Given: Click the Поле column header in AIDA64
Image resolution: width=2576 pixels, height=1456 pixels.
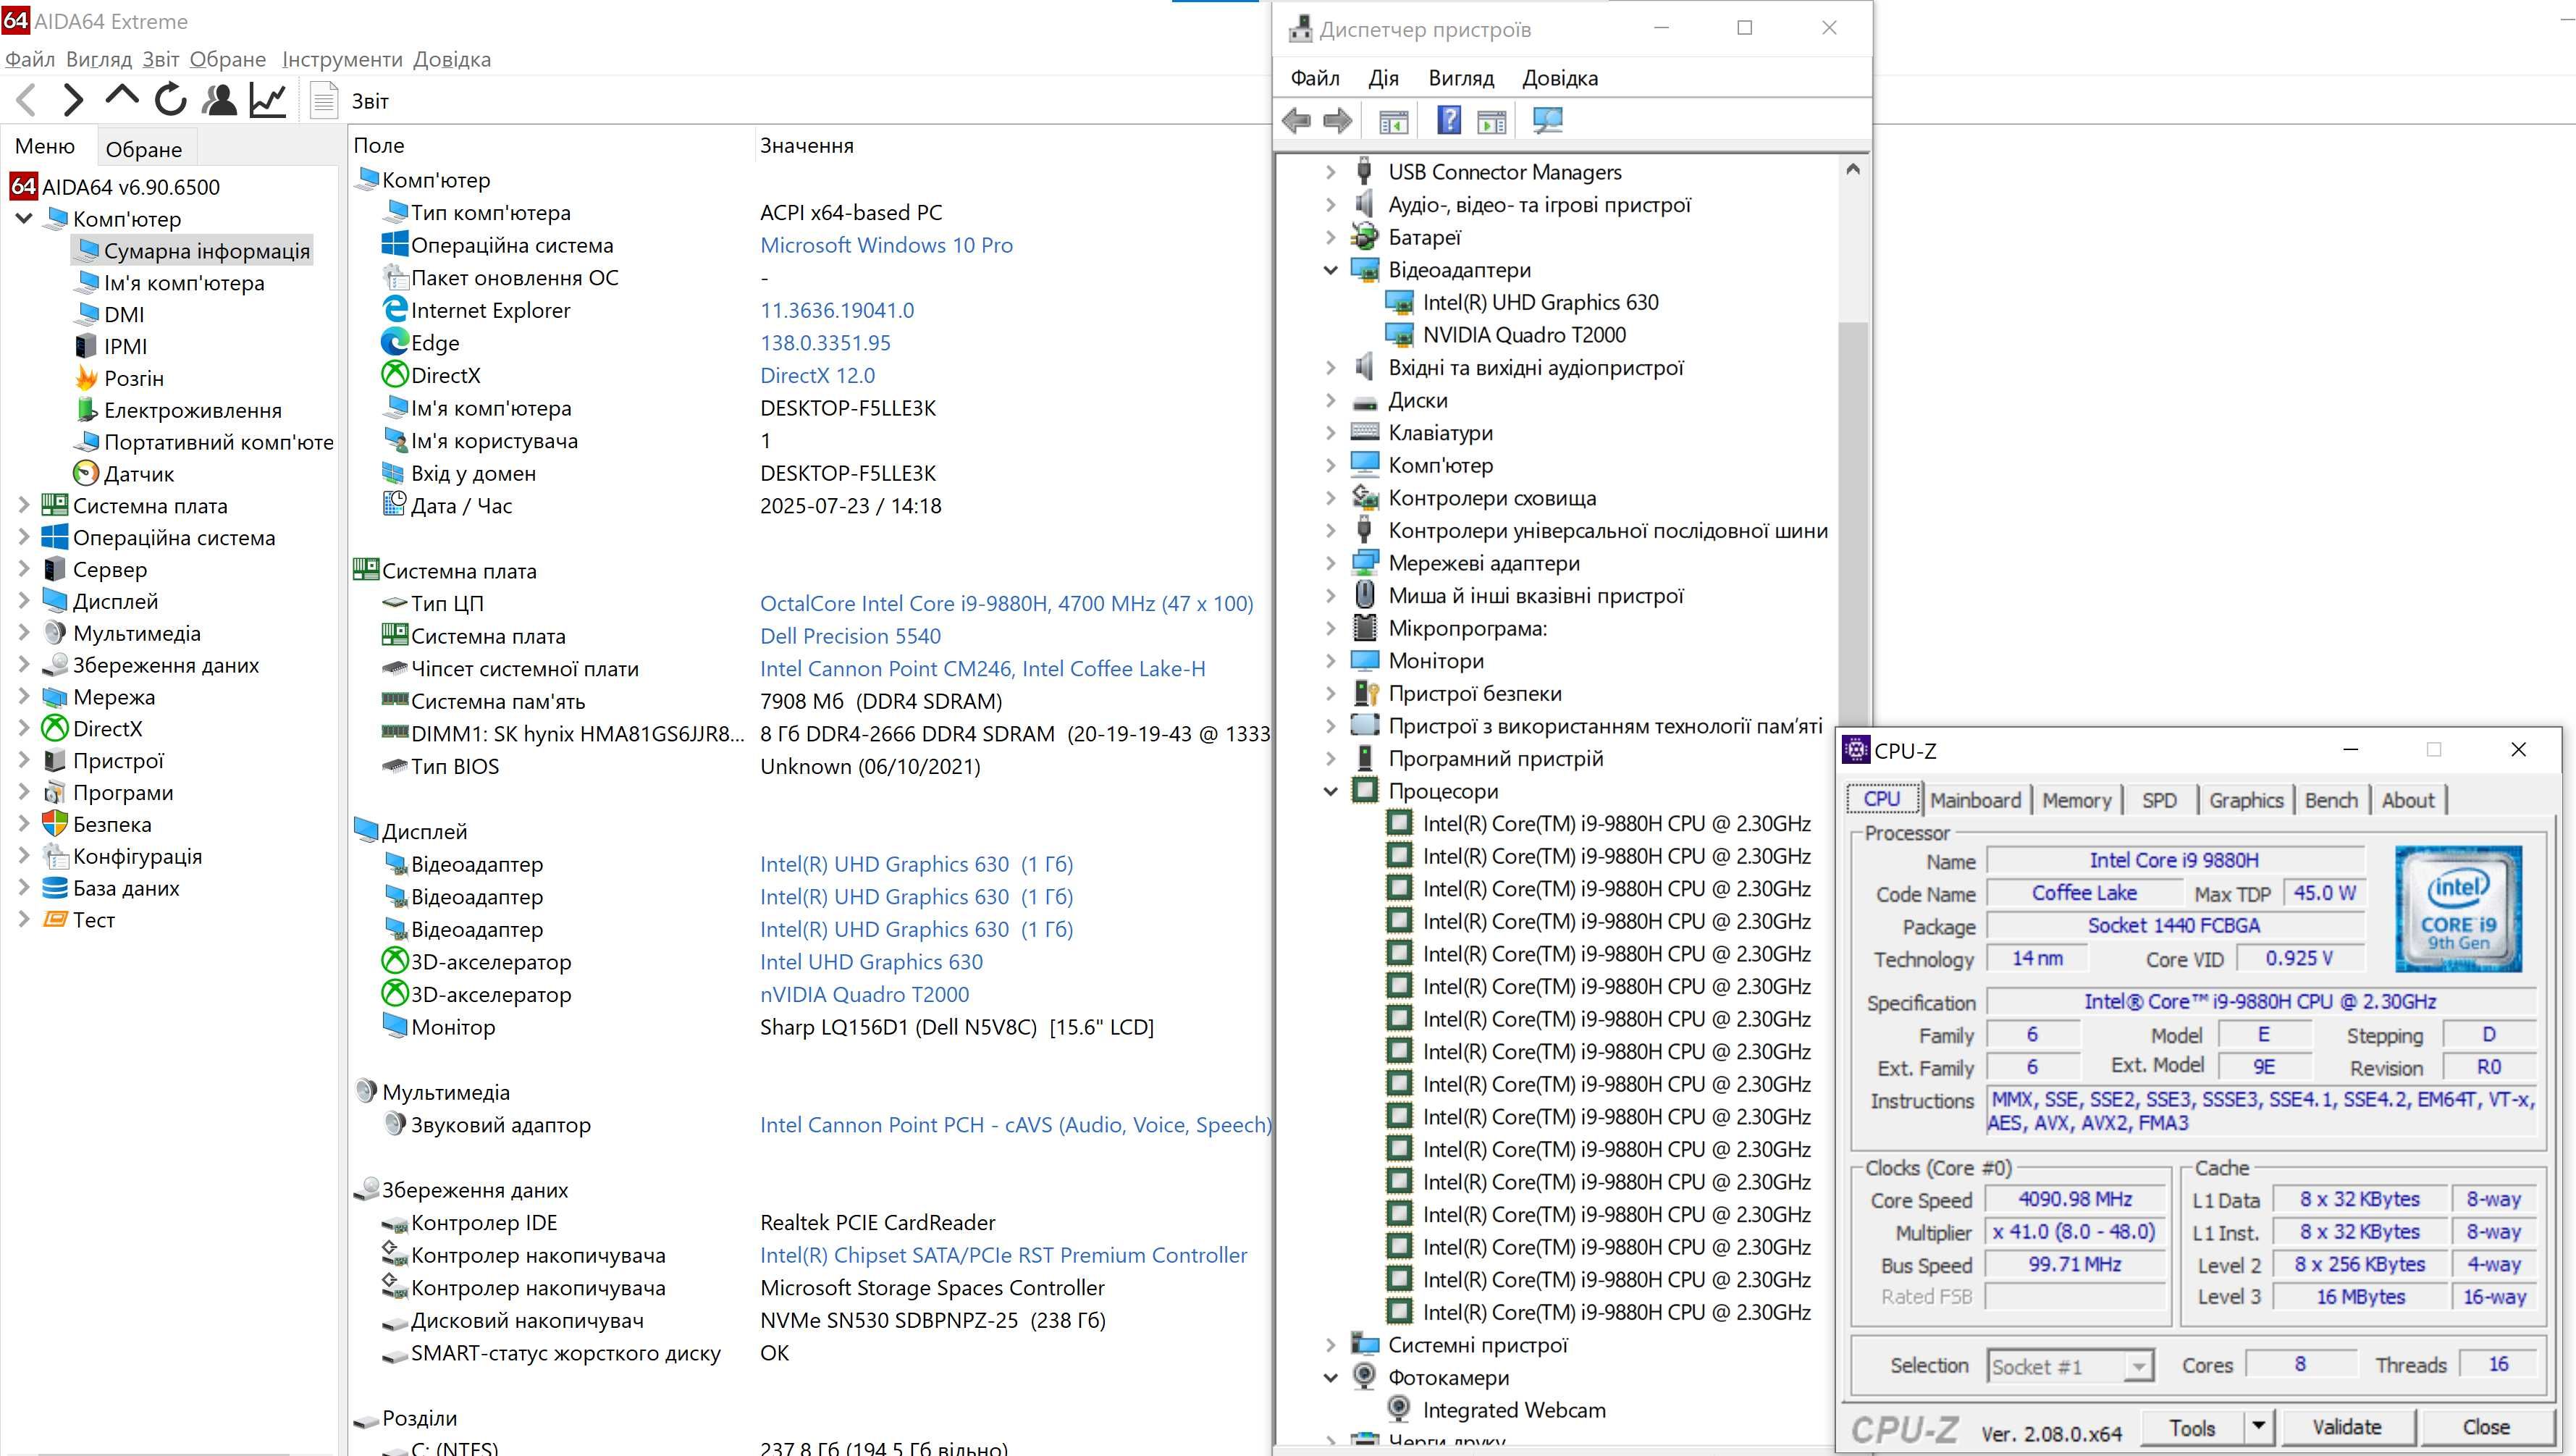Looking at the screenshot, I should [378, 145].
